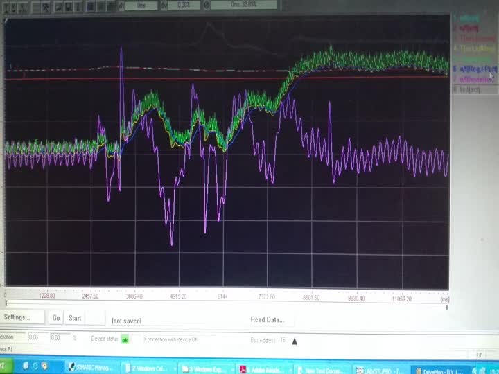Click the time axis label 11059.20

pos(401,299)
